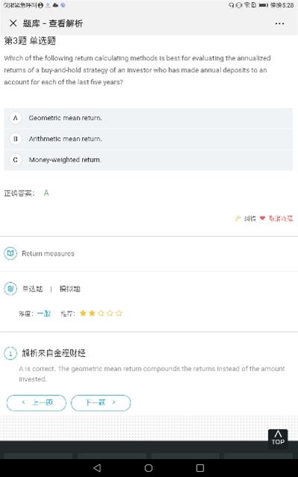Click the book icon beside Return measures
The width and height of the screenshot is (298, 477).
[x=10, y=253]
